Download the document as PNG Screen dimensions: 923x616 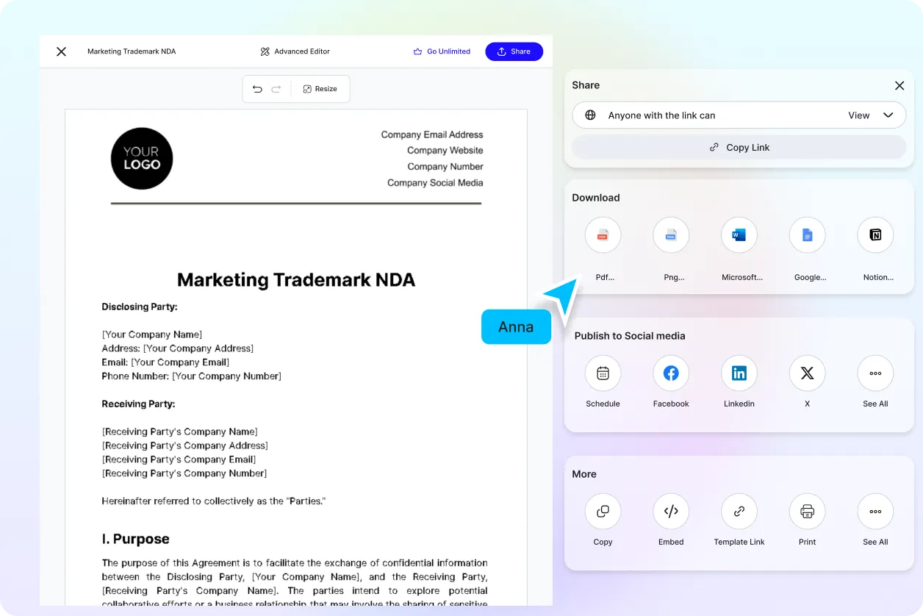(670, 235)
